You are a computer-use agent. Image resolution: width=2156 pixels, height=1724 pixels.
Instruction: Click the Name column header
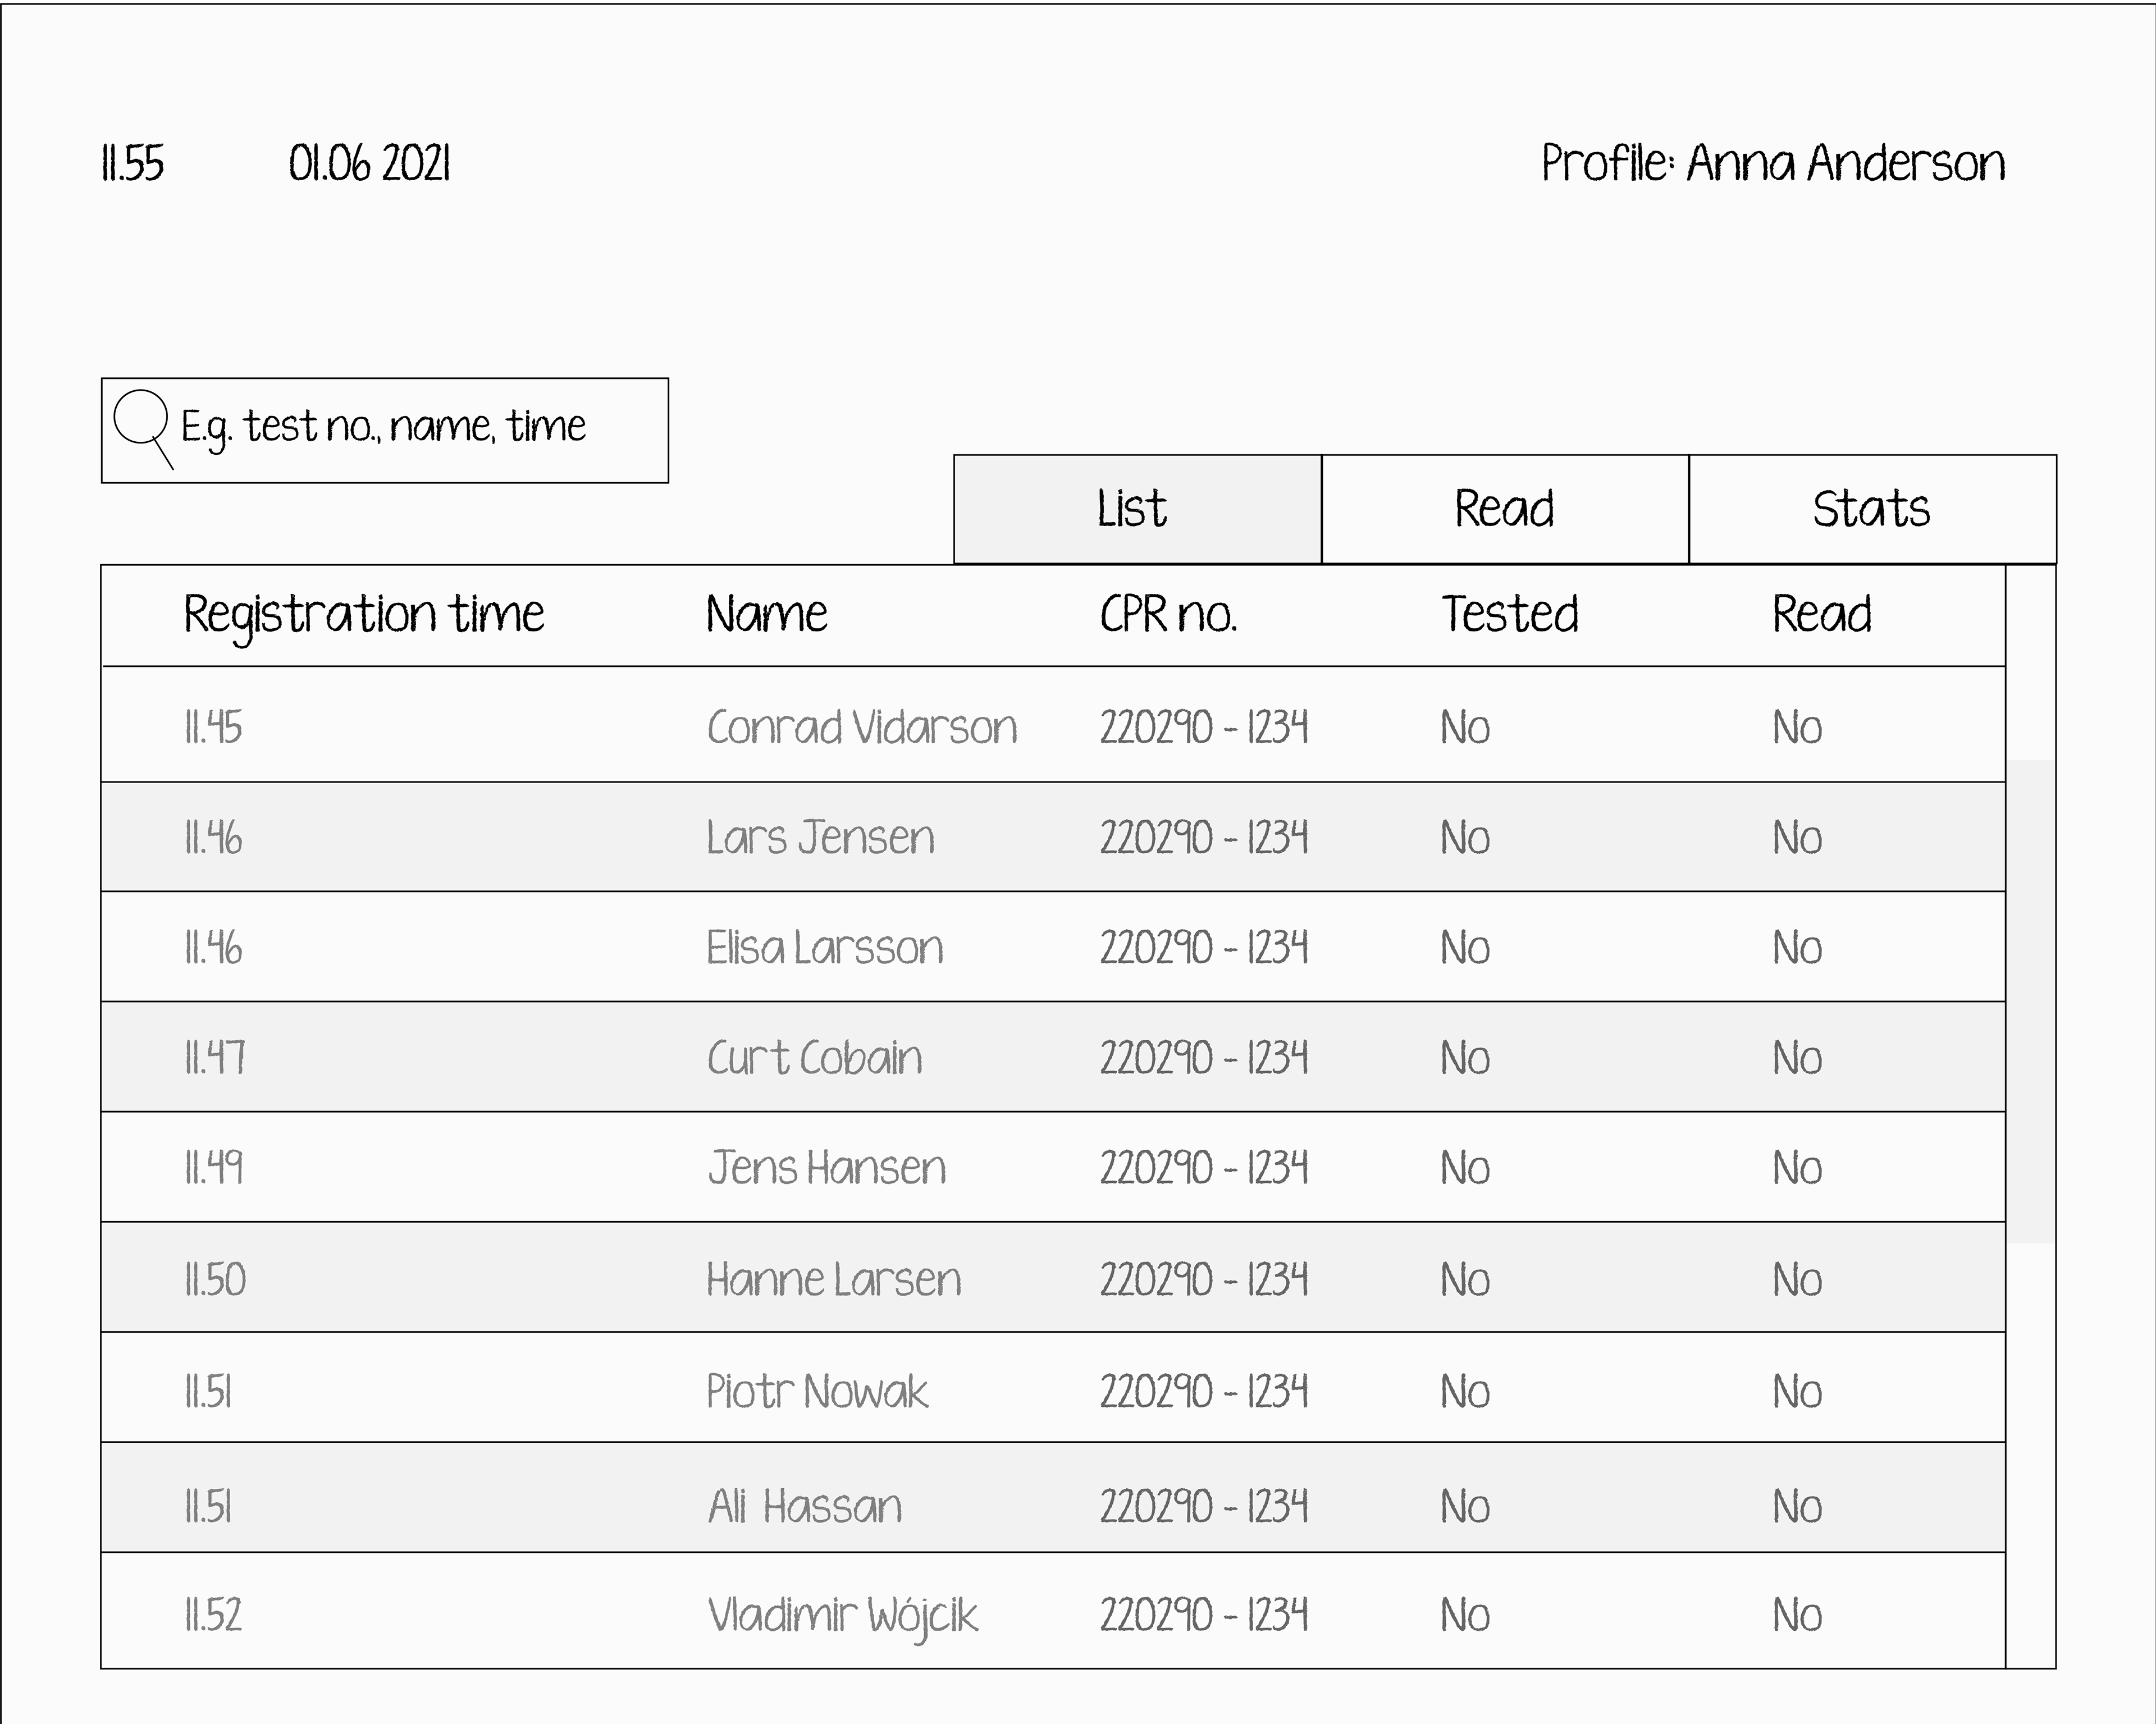(x=767, y=614)
